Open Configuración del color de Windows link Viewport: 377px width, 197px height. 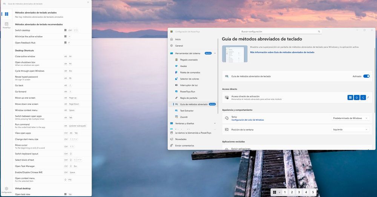pos(248,120)
